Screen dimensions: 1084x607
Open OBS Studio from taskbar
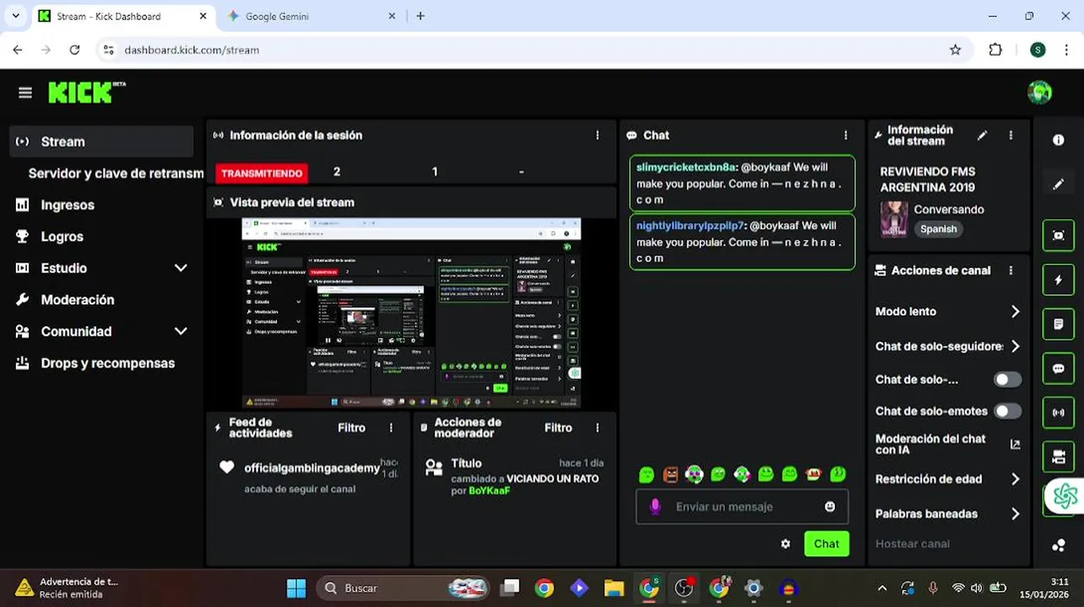click(684, 588)
